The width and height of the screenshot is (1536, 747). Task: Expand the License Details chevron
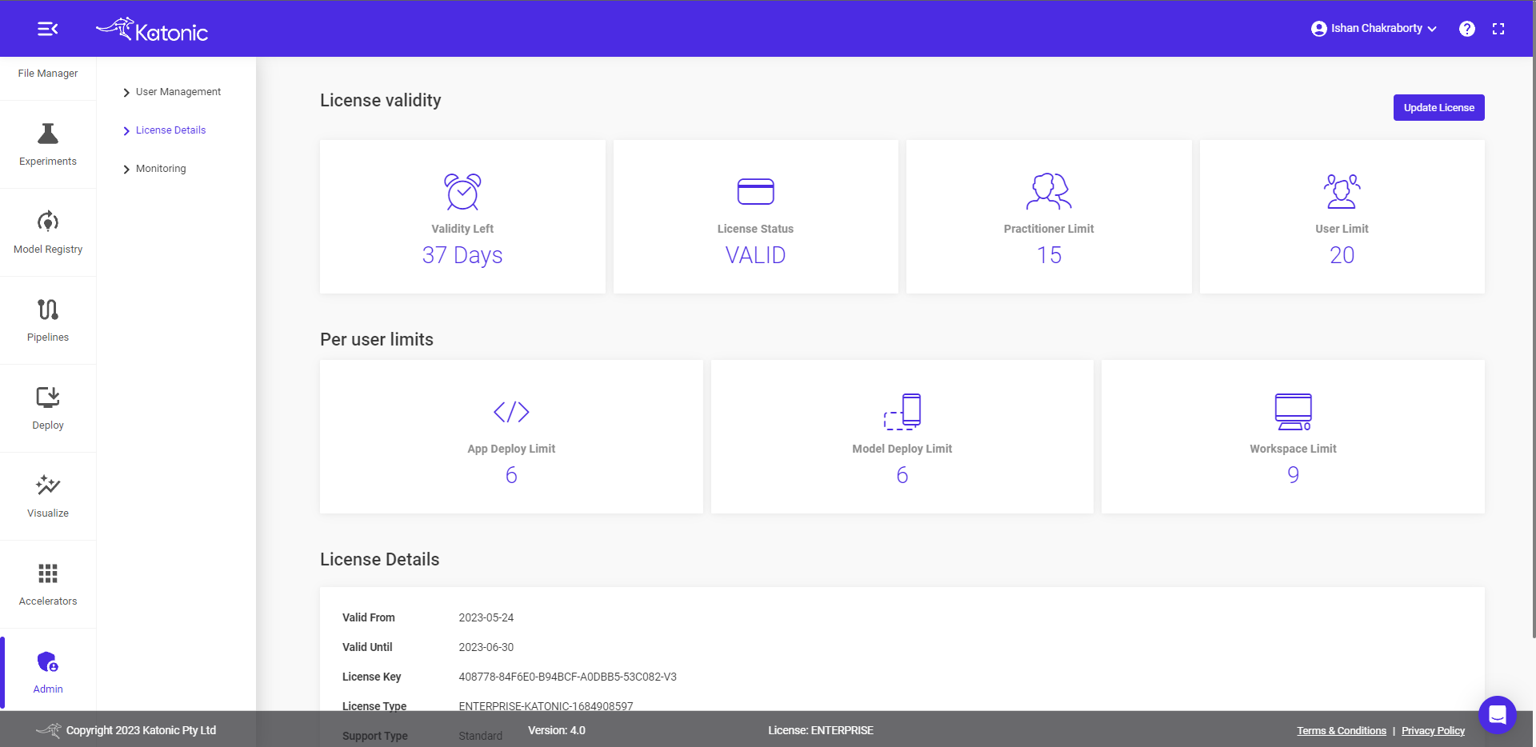[x=126, y=131]
